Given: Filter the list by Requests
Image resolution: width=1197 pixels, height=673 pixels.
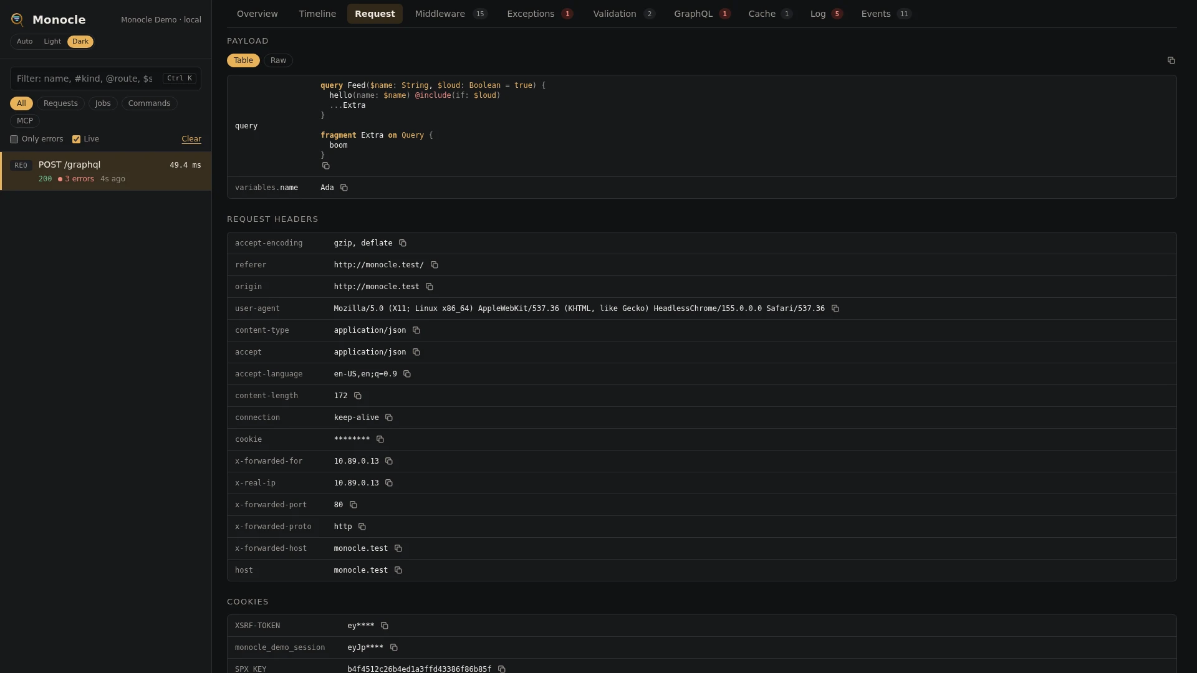Looking at the screenshot, I should [60, 103].
